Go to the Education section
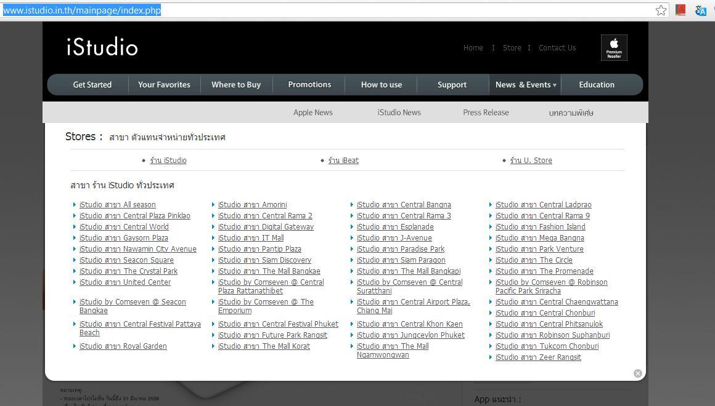 tap(596, 85)
